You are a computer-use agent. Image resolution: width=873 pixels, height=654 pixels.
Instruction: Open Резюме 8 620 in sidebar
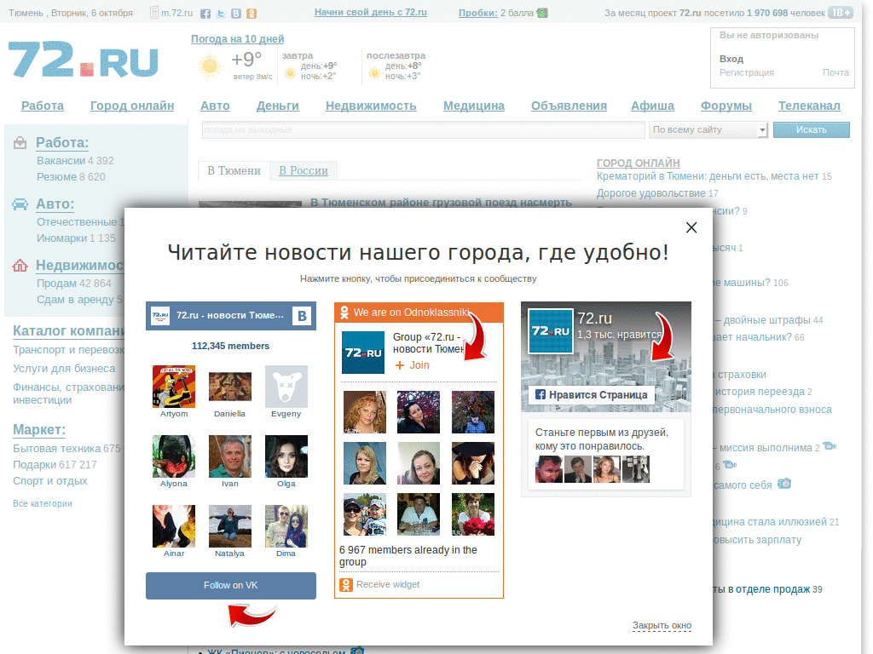pos(71,177)
